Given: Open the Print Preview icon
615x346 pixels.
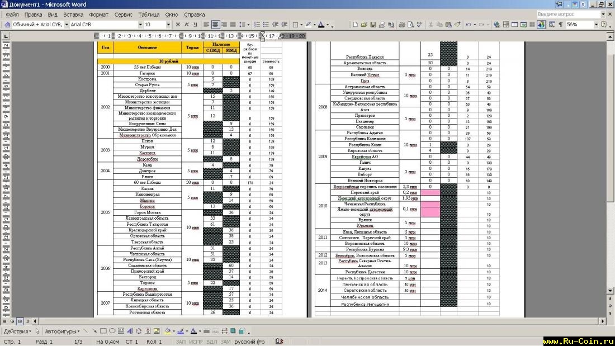Looking at the screenshot, I should [x=410, y=25].
